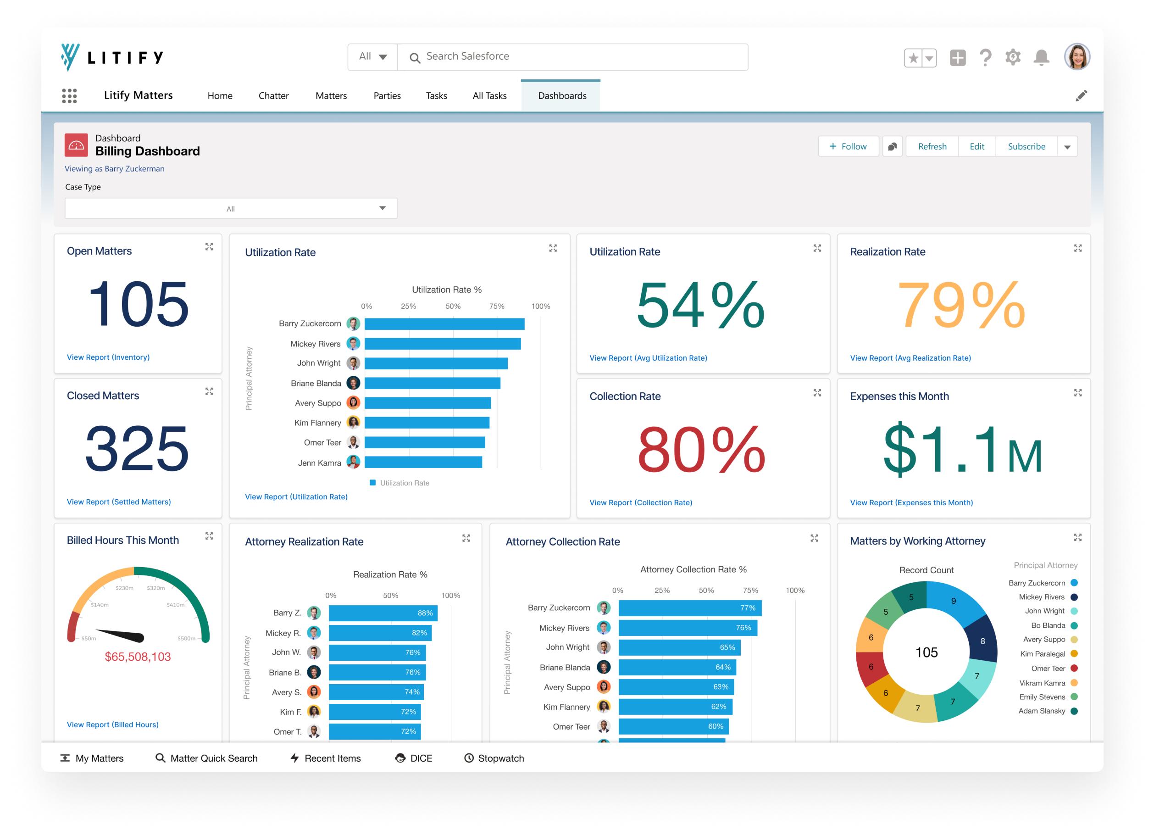Open the Case Type dropdown
The image size is (1154, 836).
pyautogui.click(x=231, y=209)
